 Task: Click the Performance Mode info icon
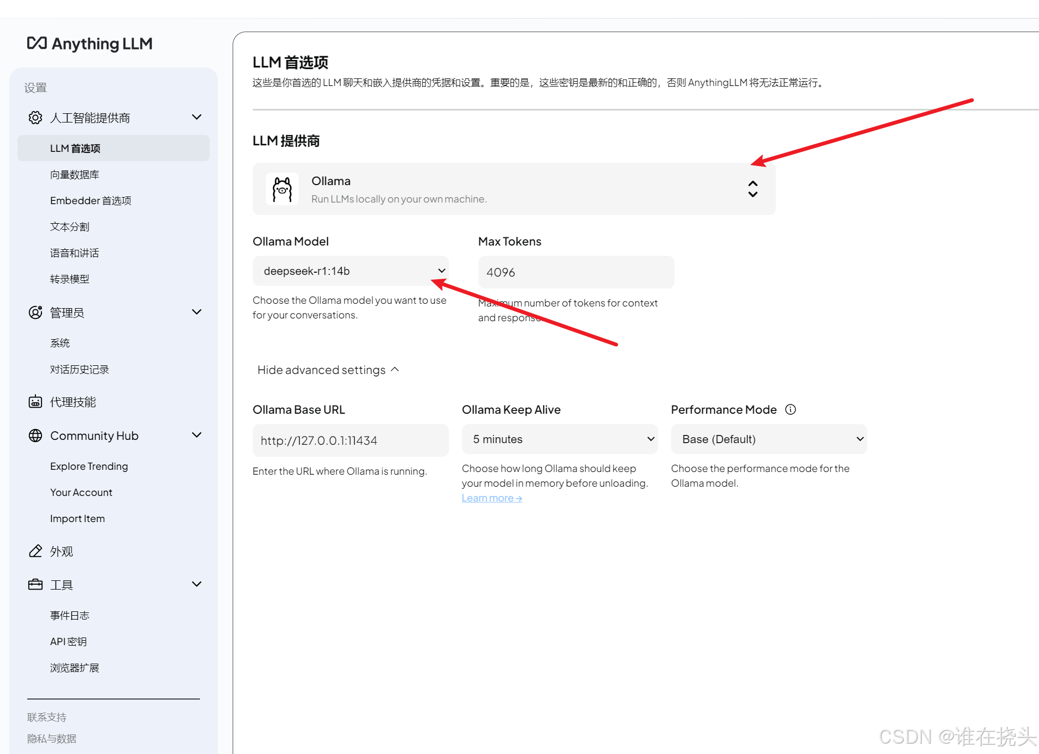pyautogui.click(x=791, y=409)
